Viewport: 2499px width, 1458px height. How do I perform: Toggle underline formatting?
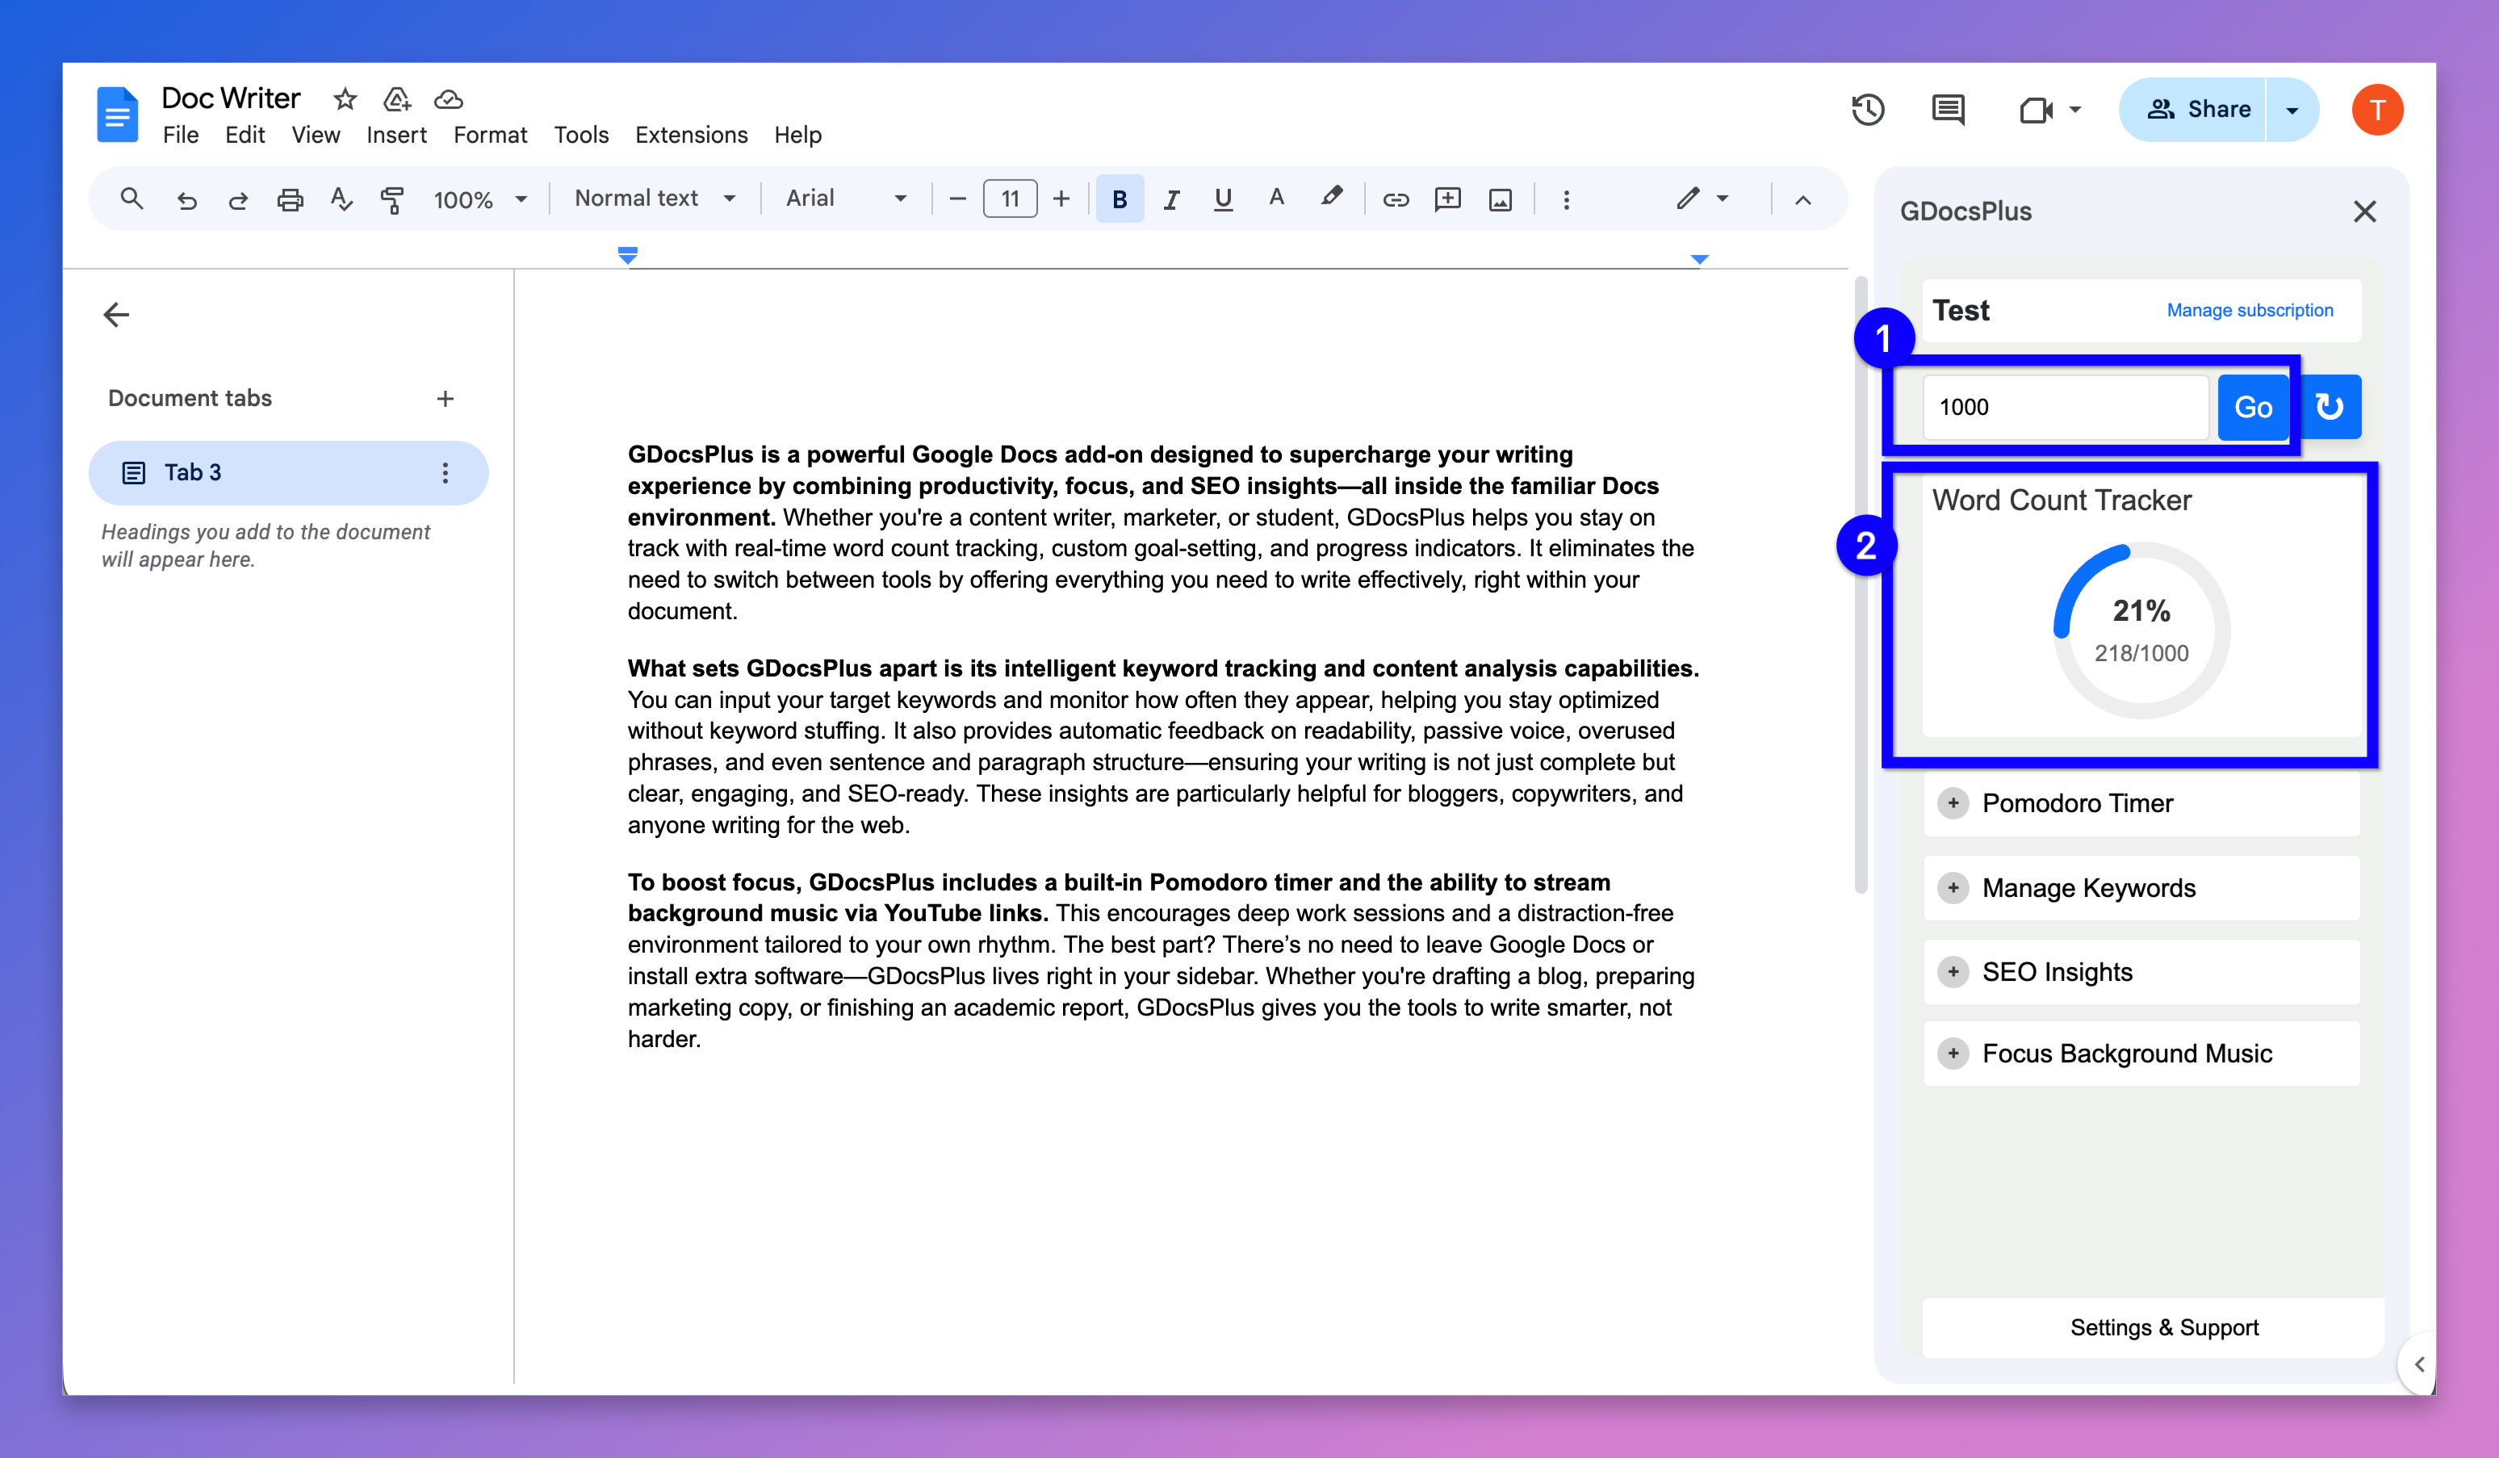[x=1223, y=200]
